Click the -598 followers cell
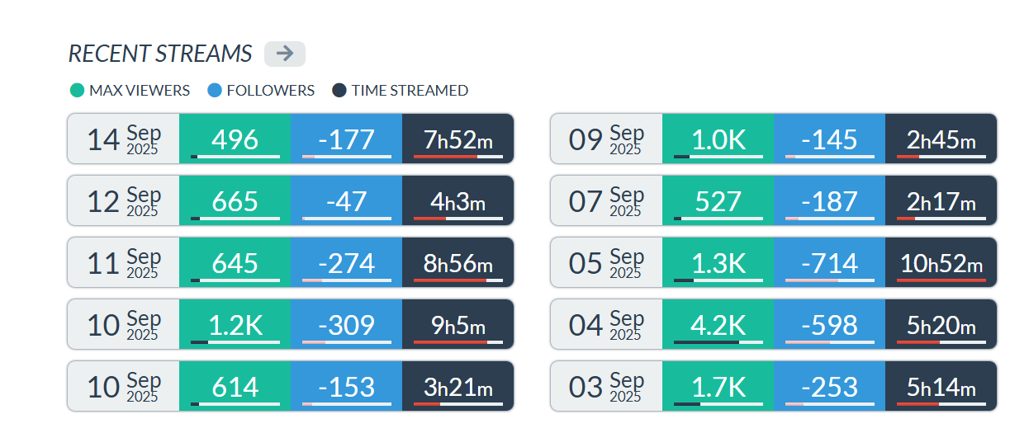This screenshot has height=433, width=1010. coord(829,324)
